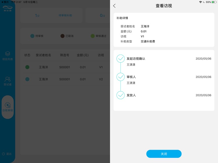Select the 发起访视确认 checkmark step icon
The image size is (218, 163).
[120, 59]
